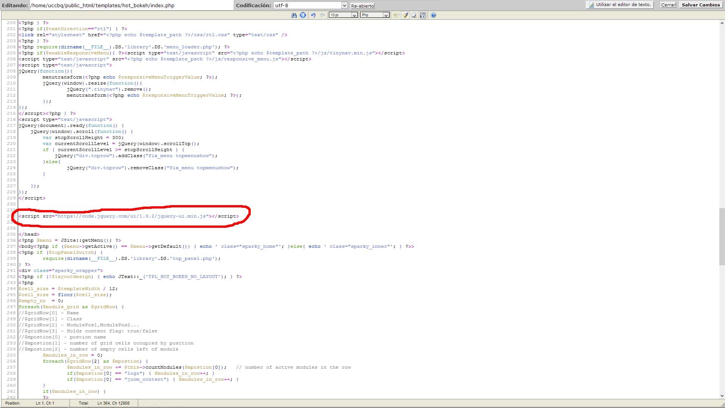Click line 258 with "logo" condition
The height and width of the screenshot is (408, 725).
[141, 373]
